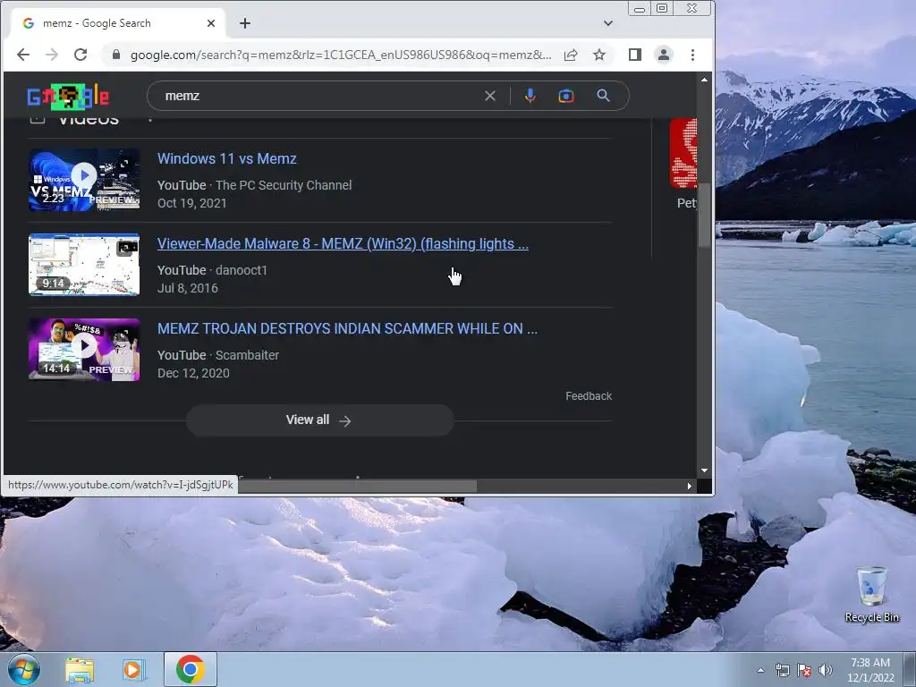Screen dimensions: 916x687
Task: Open the Windows Start menu
Action: pos(24,669)
